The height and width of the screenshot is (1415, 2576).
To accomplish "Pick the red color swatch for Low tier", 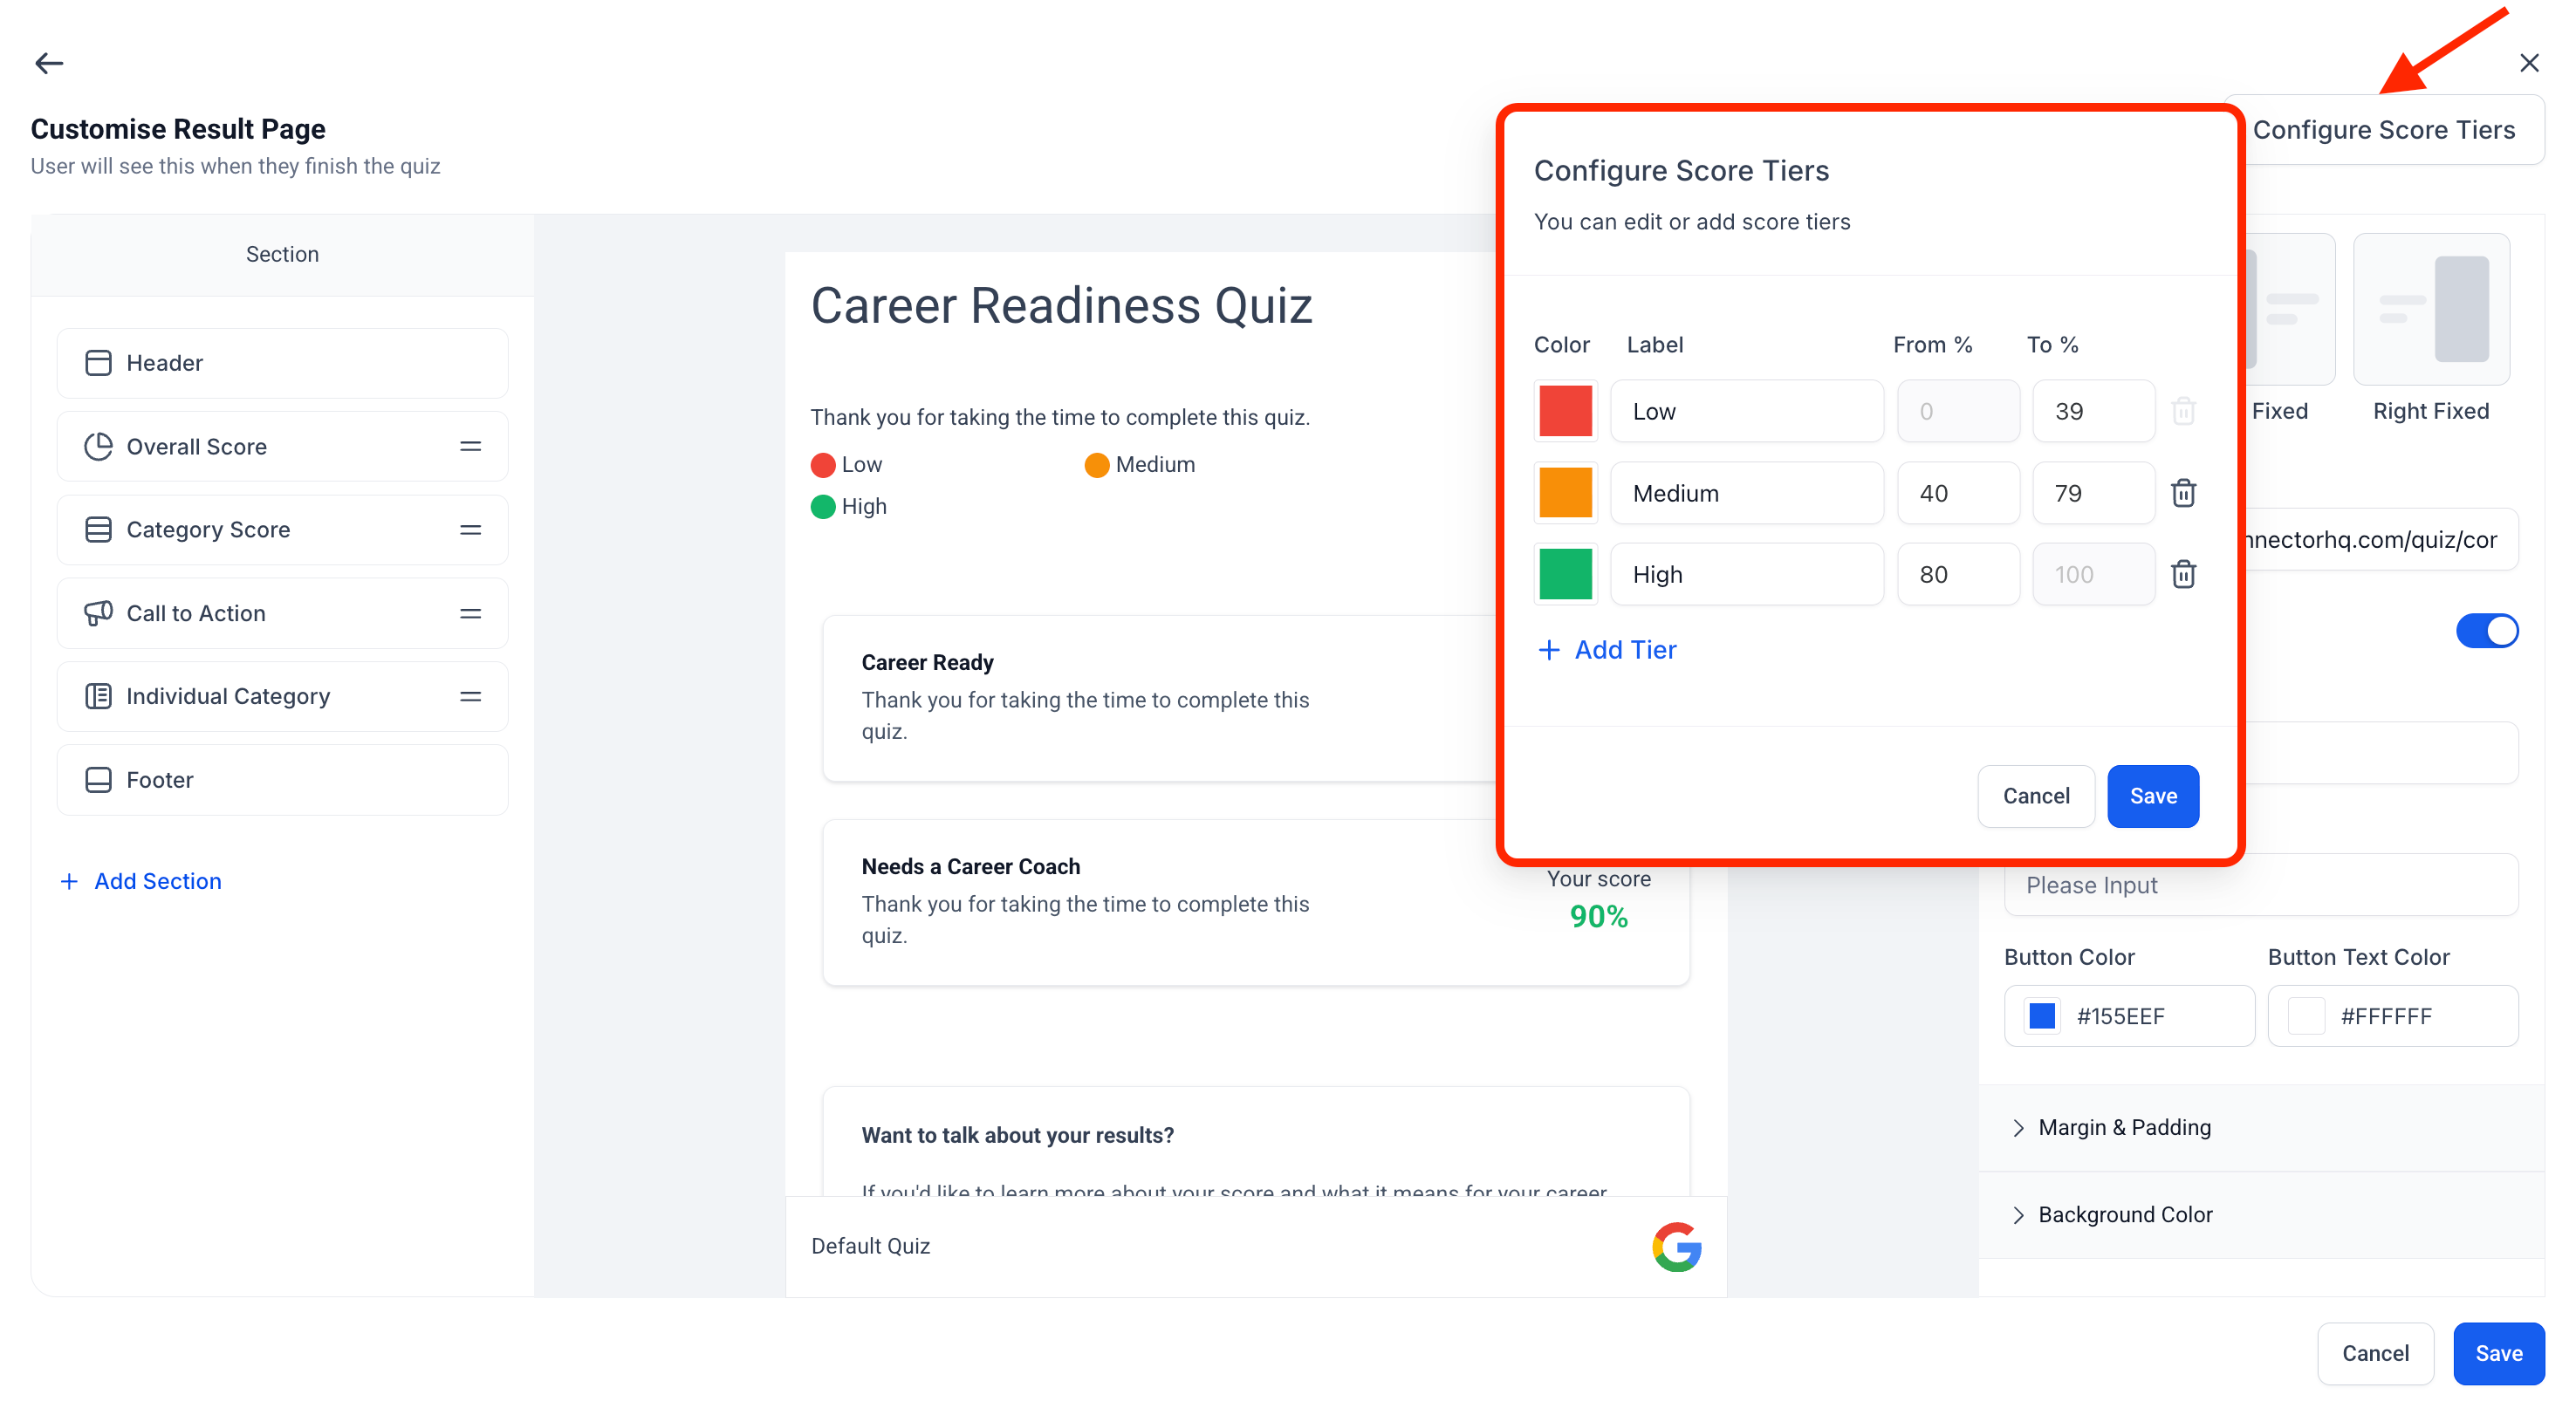I will click(x=1565, y=410).
